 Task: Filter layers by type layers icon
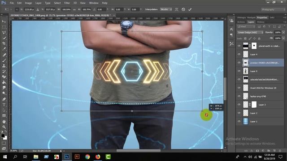coord(269,27)
